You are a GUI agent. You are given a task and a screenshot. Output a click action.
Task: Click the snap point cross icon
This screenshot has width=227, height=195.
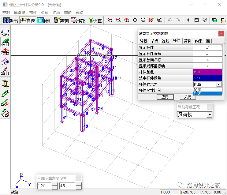pyautogui.click(x=188, y=20)
